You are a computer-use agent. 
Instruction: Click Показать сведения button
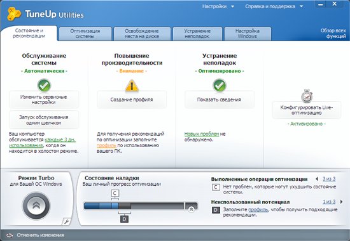220,100
